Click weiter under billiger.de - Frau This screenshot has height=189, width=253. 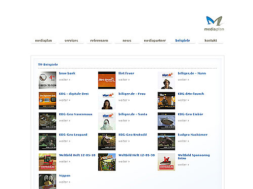click(124, 100)
